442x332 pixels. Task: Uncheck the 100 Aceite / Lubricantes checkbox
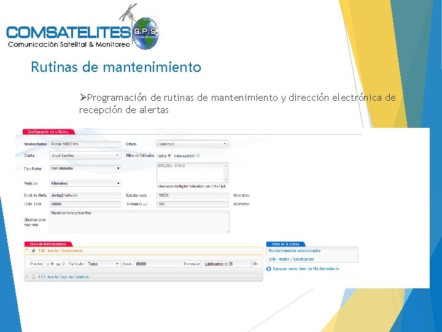(x=34, y=251)
